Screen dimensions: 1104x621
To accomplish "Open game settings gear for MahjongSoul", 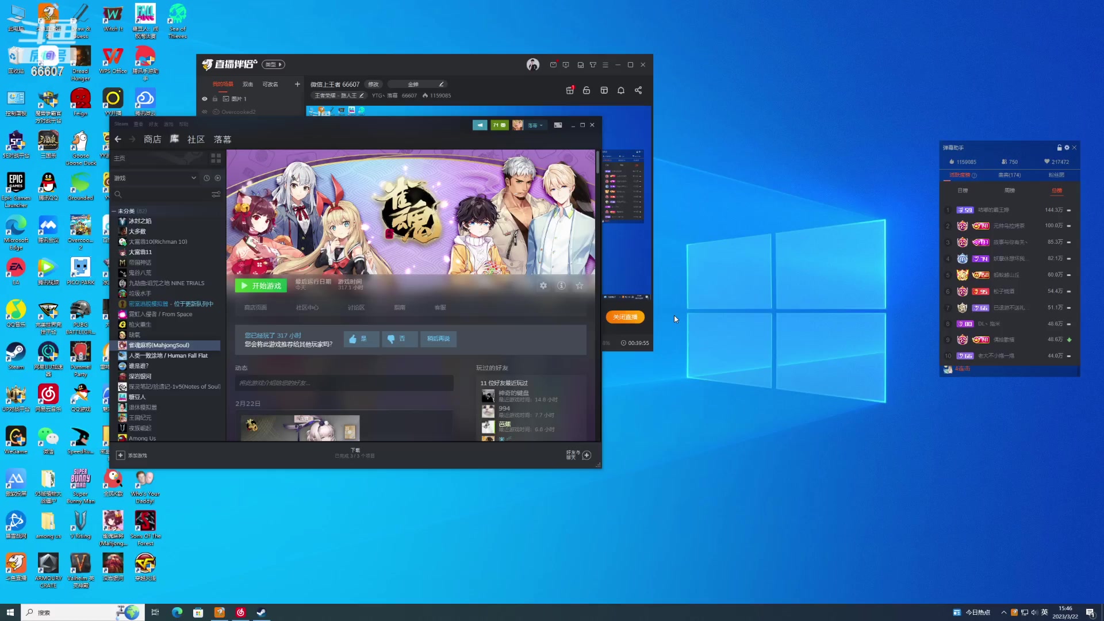I will click(x=543, y=285).
